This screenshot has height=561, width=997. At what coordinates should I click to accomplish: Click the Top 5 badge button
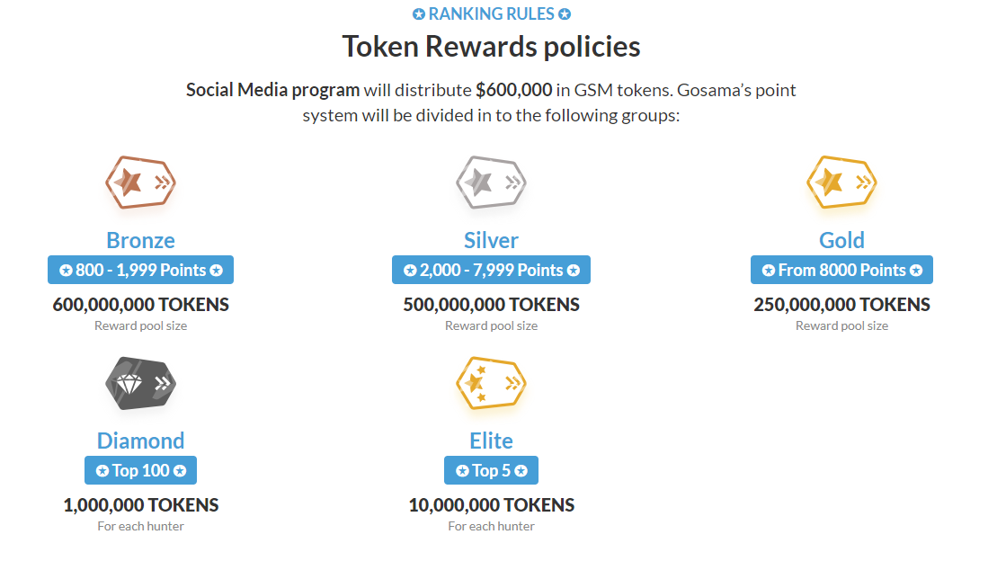click(491, 470)
